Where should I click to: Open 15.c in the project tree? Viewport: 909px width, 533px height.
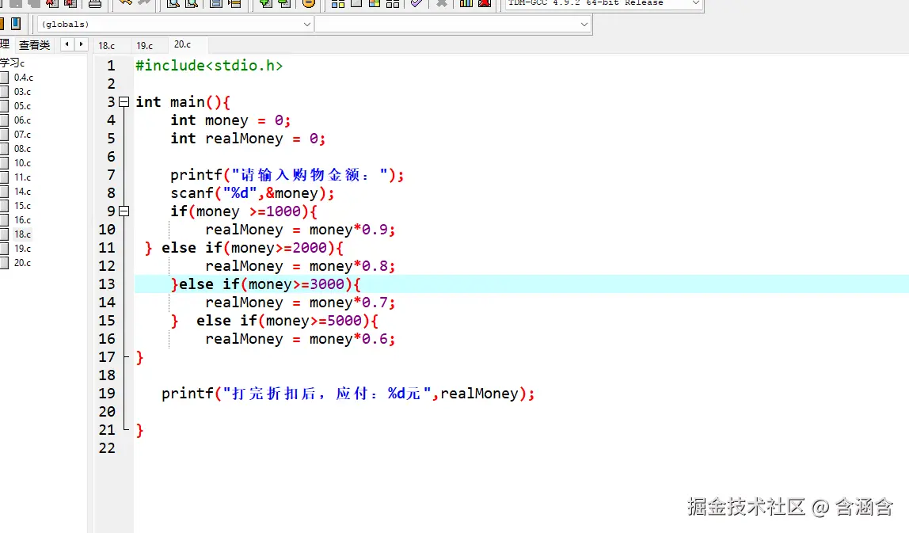[x=23, y=206]
